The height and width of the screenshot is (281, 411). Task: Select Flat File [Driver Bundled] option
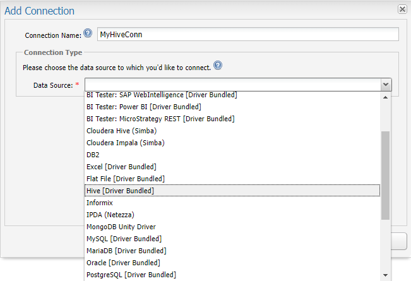tap(232, 179)
